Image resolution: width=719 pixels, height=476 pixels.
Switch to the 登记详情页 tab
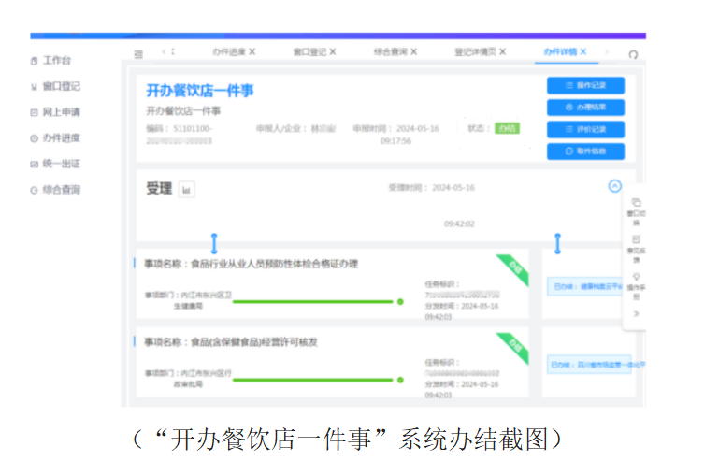coord(475,51)
